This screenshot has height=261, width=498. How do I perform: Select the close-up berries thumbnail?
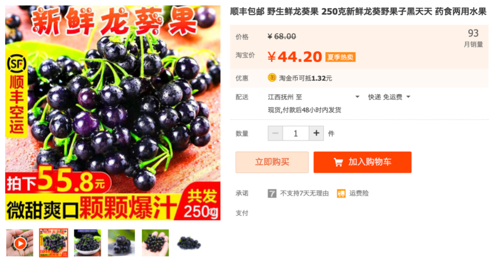click(121, 243)
